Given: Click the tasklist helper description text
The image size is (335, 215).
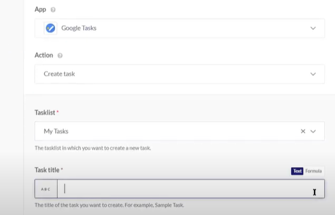Looking at the screenshot, I should click(x=93, y=148).
